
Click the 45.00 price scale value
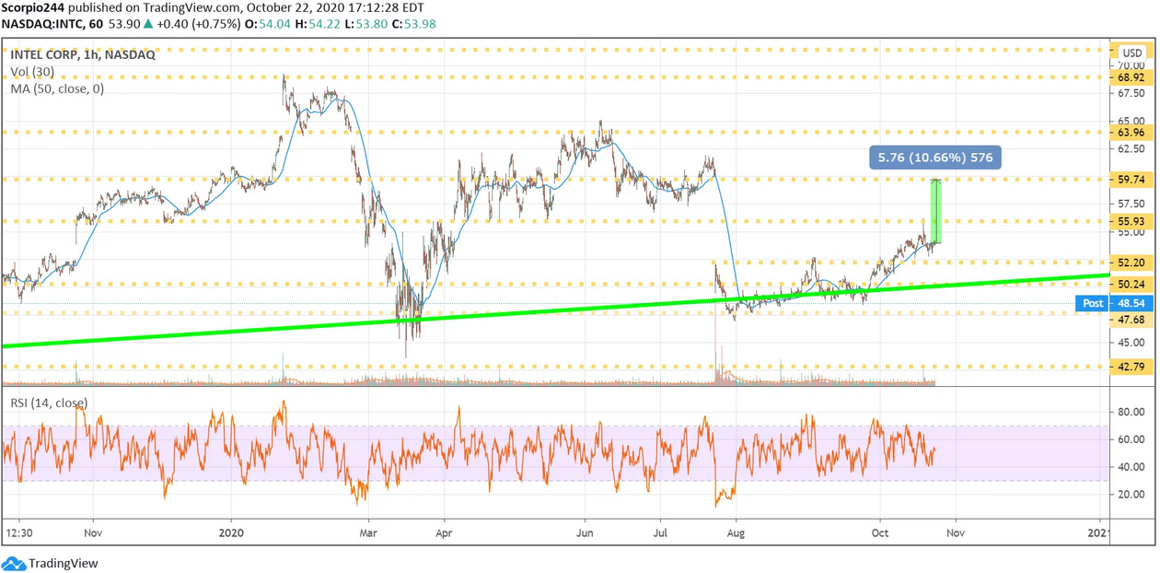coord(1131,343)
